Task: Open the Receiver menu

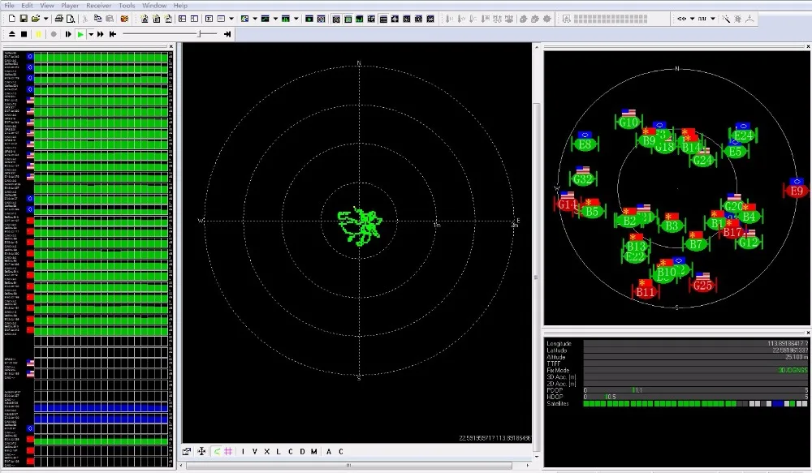Action: click(98, 5)
